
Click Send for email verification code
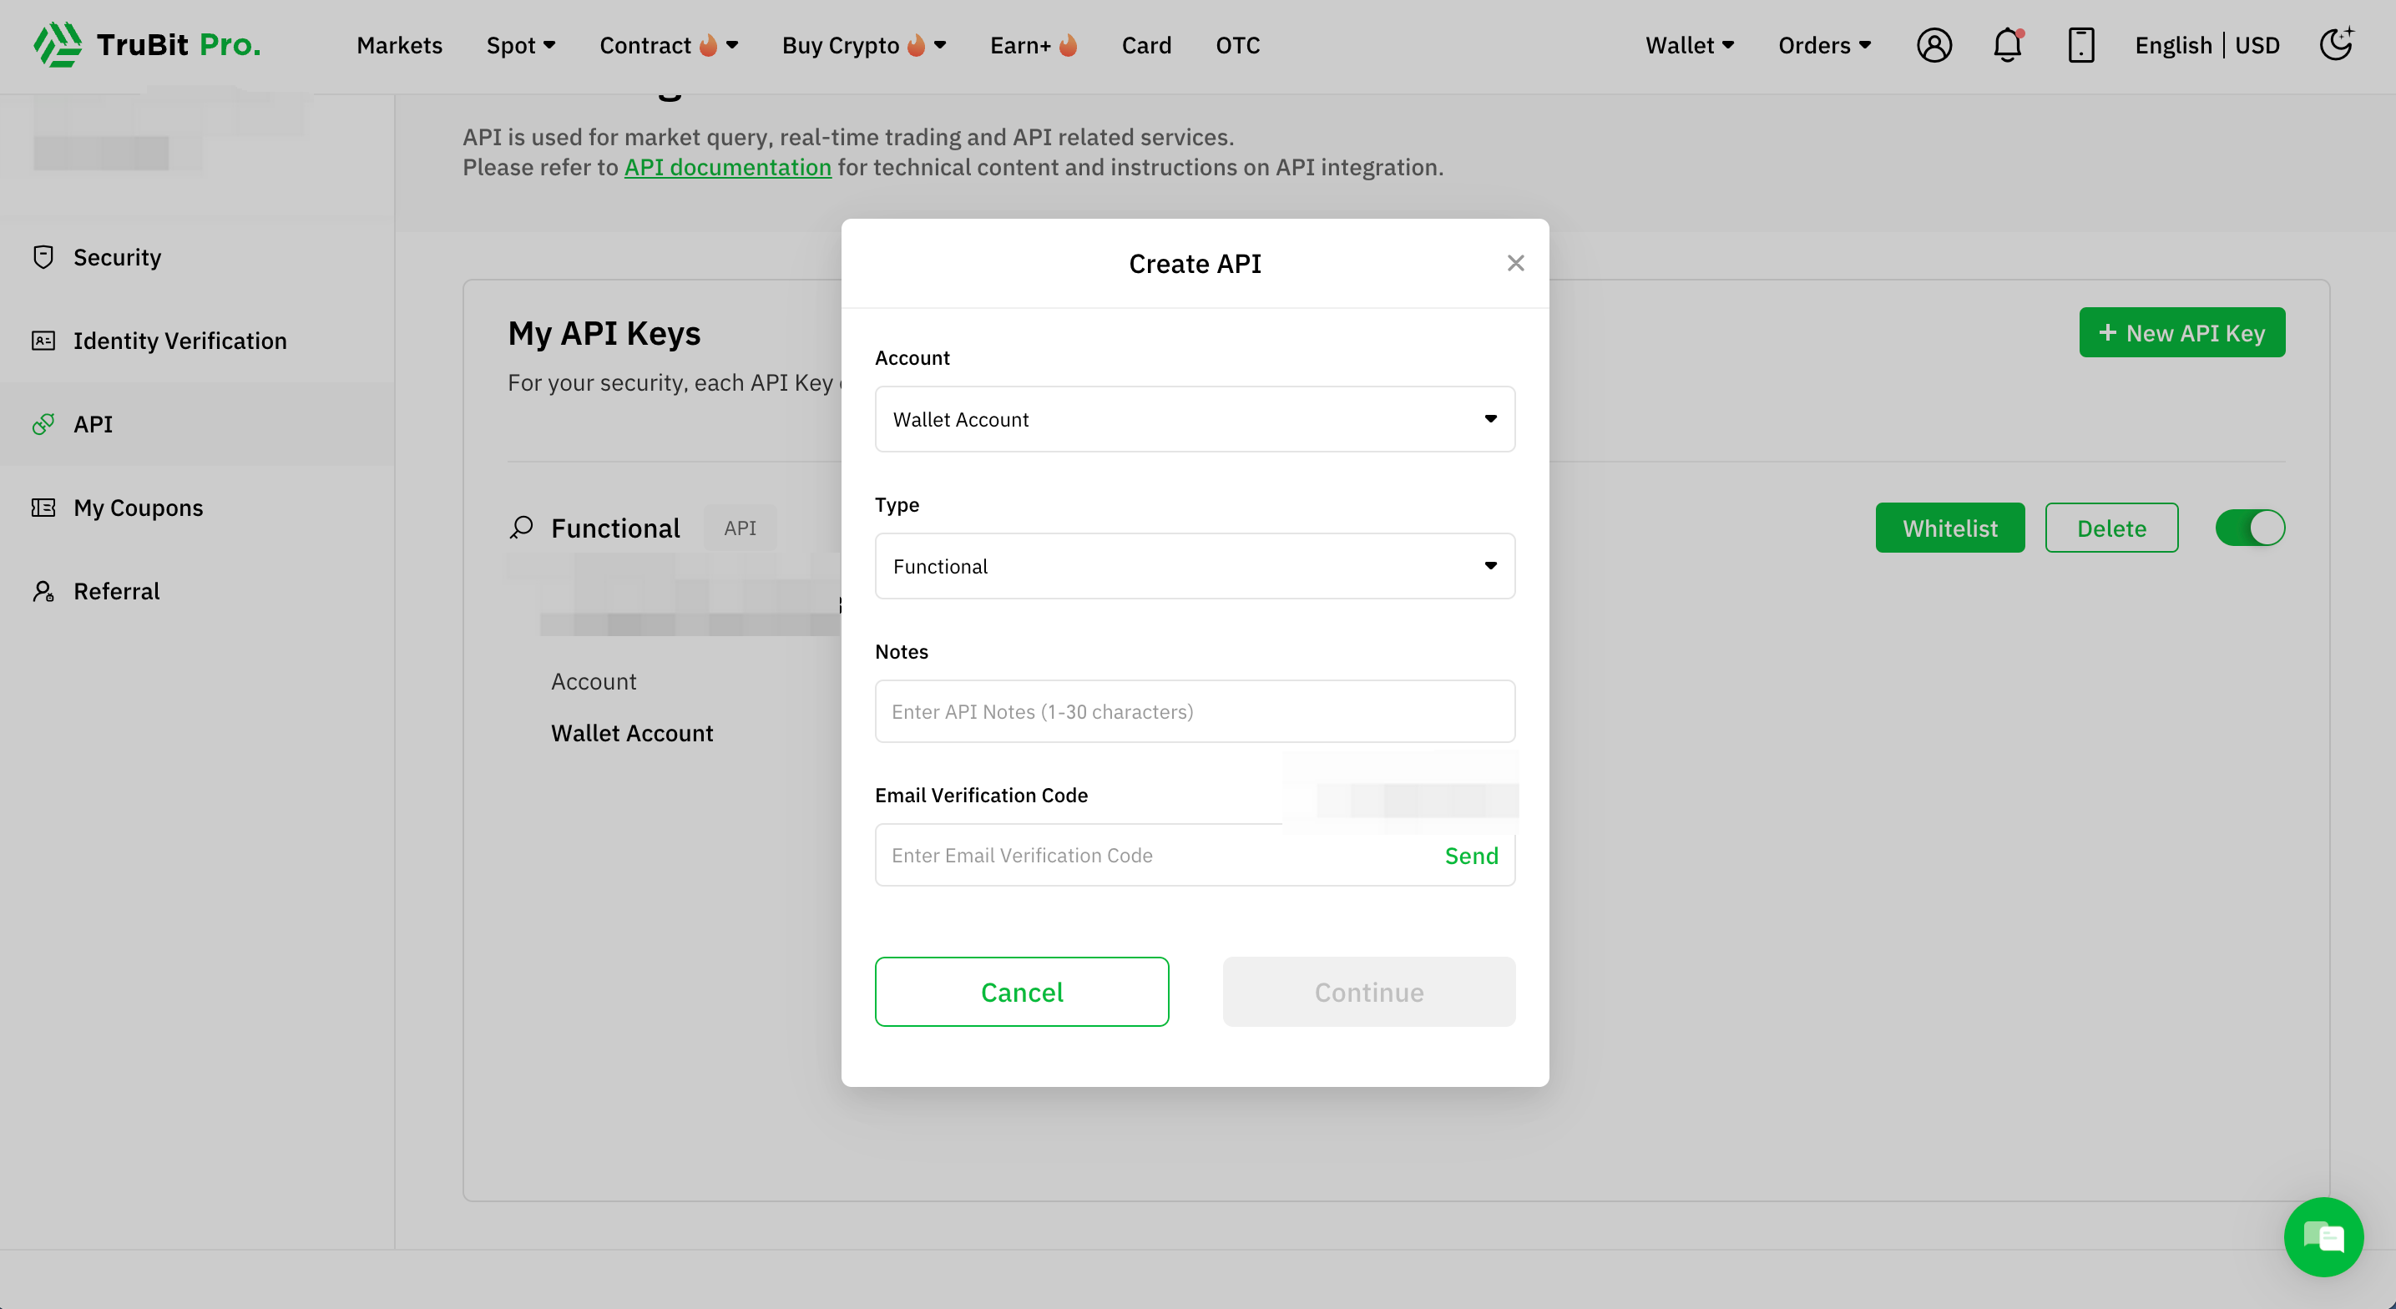point(1470,855)
